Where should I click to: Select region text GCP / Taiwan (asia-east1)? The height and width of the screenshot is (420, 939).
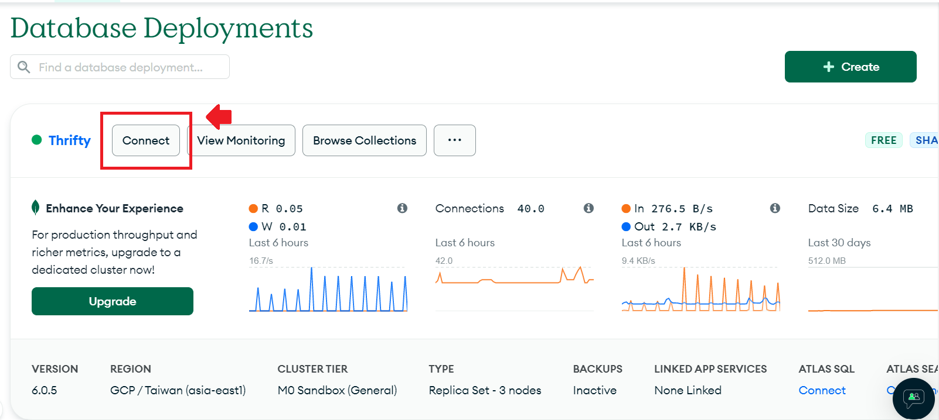tap(178, 390)
